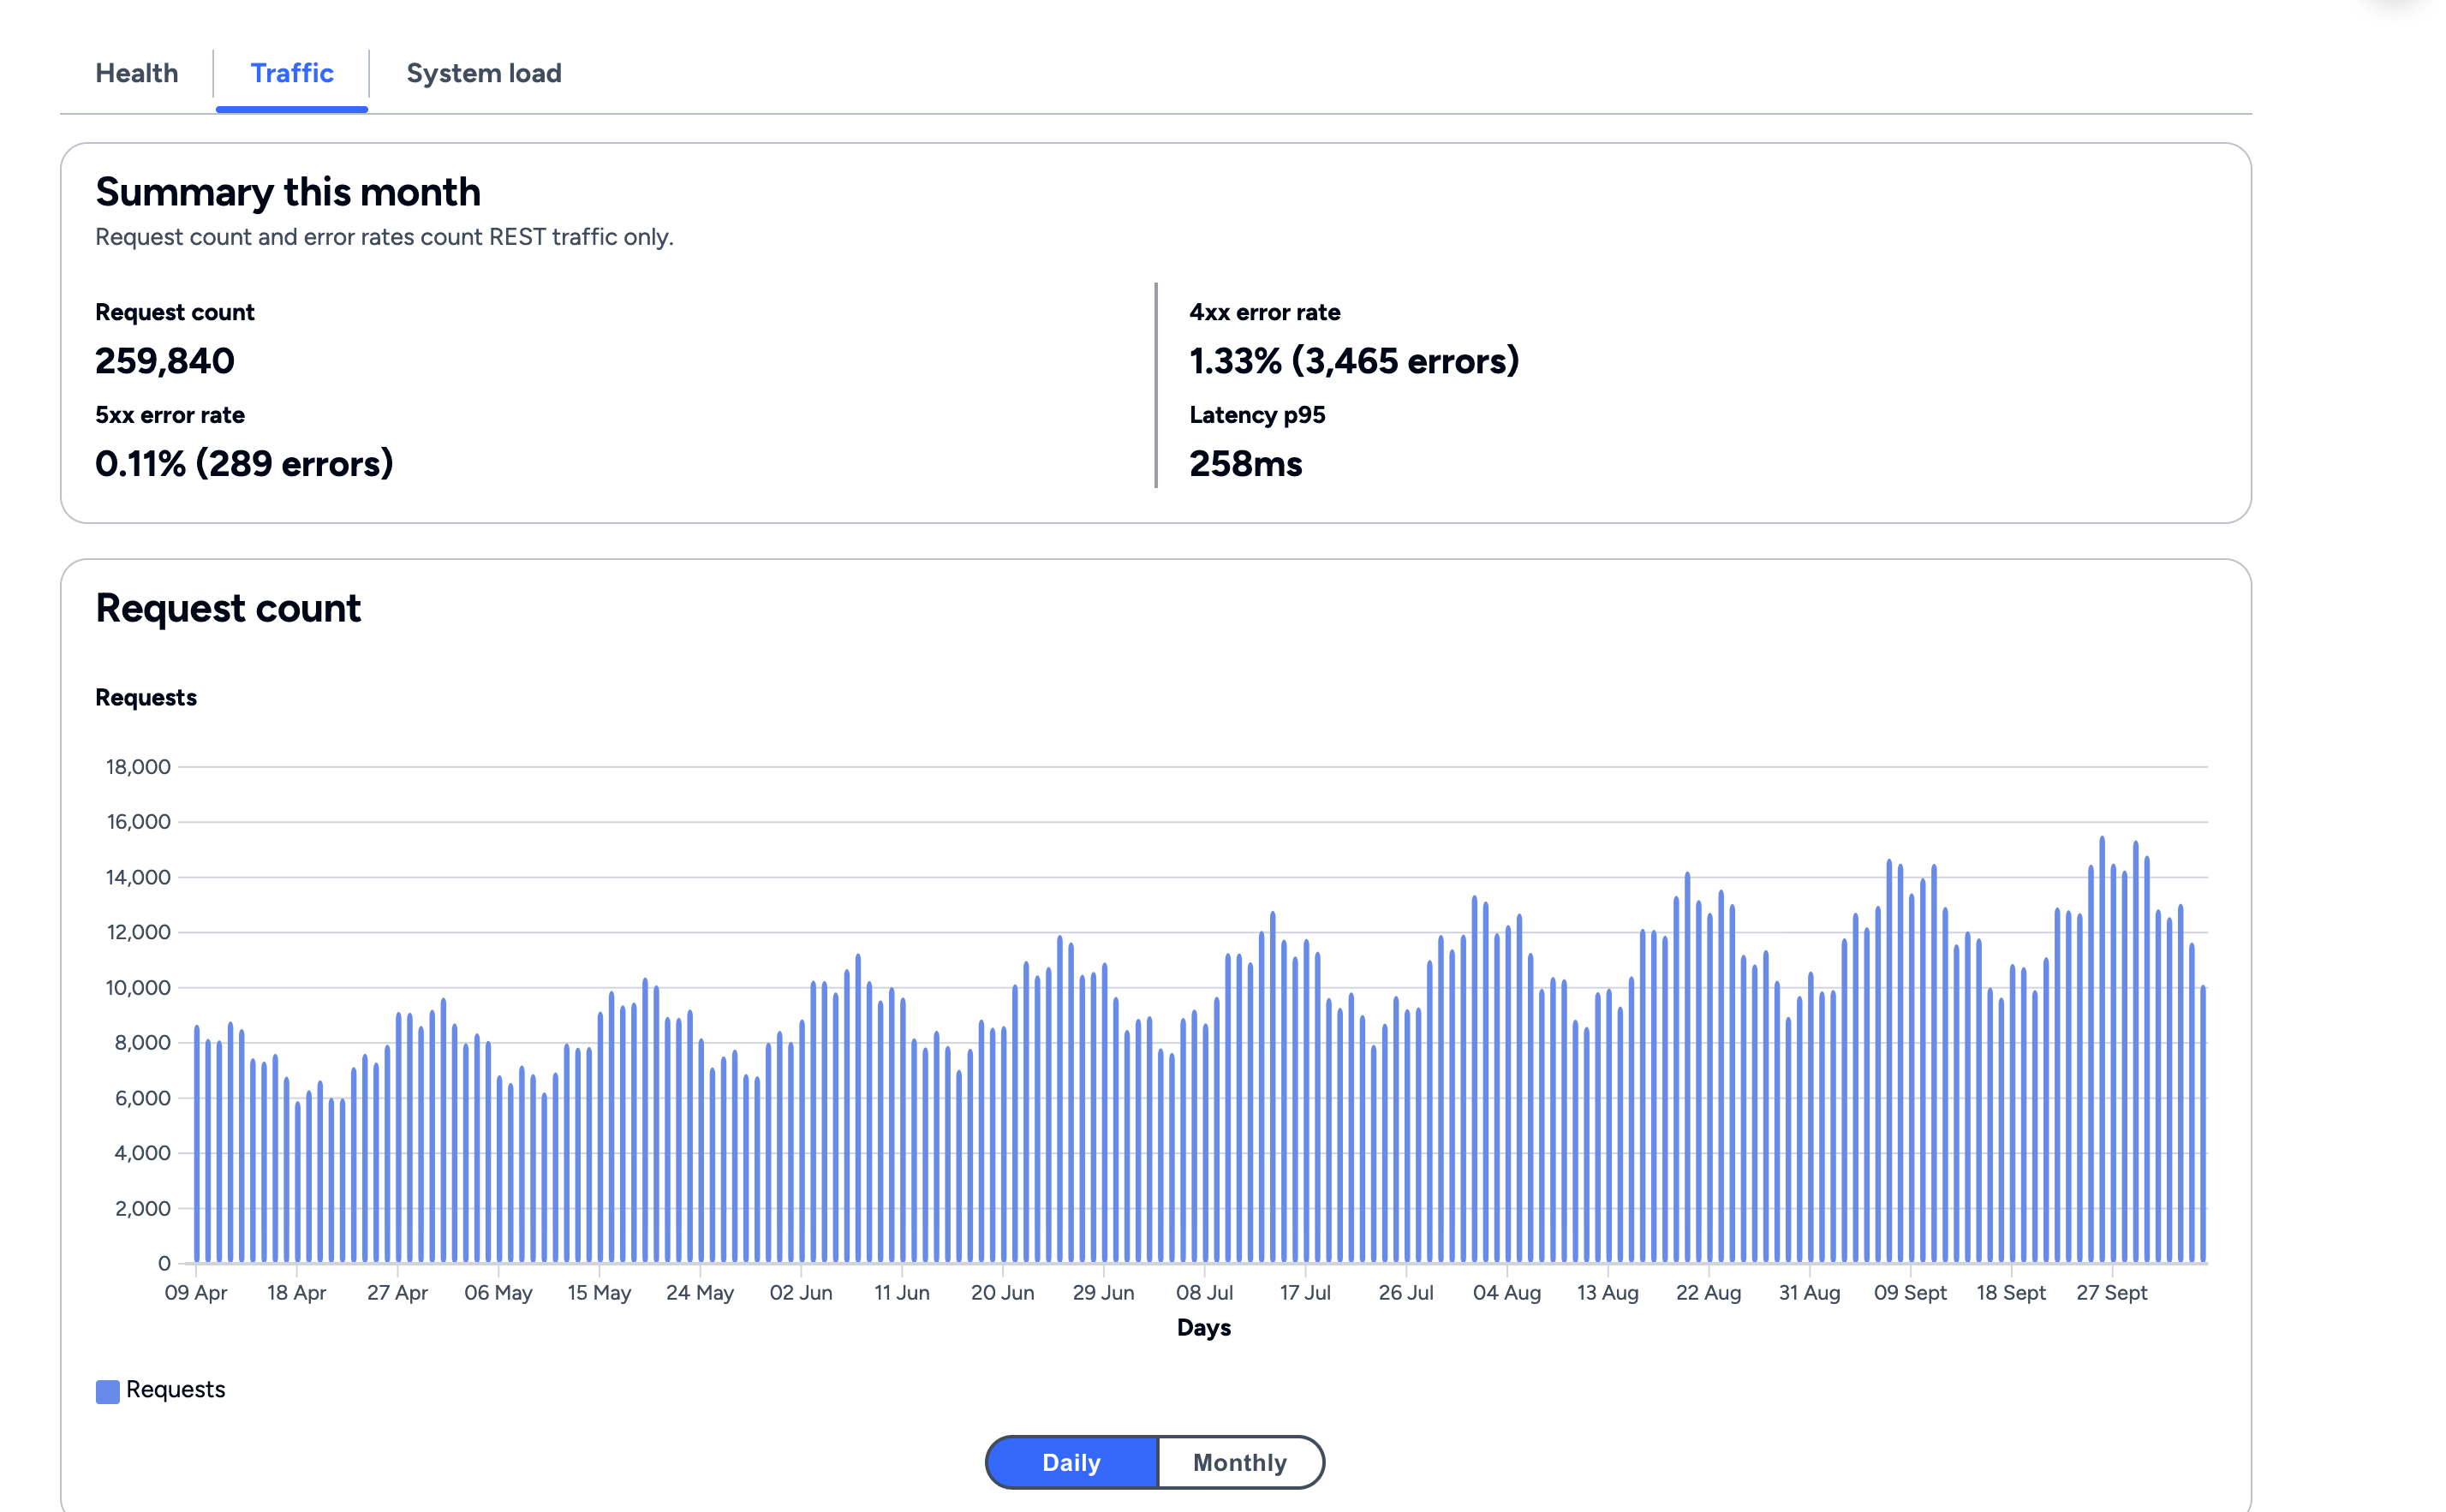Click the 10,000 y-axis label
Viewport: 2446px width, 1512px height.
138,988
